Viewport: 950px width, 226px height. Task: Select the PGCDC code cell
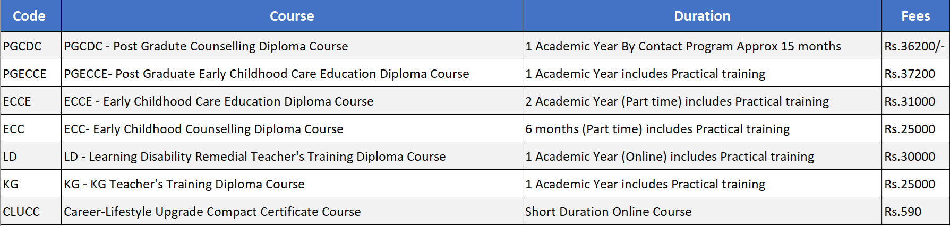tap(22, 46)
